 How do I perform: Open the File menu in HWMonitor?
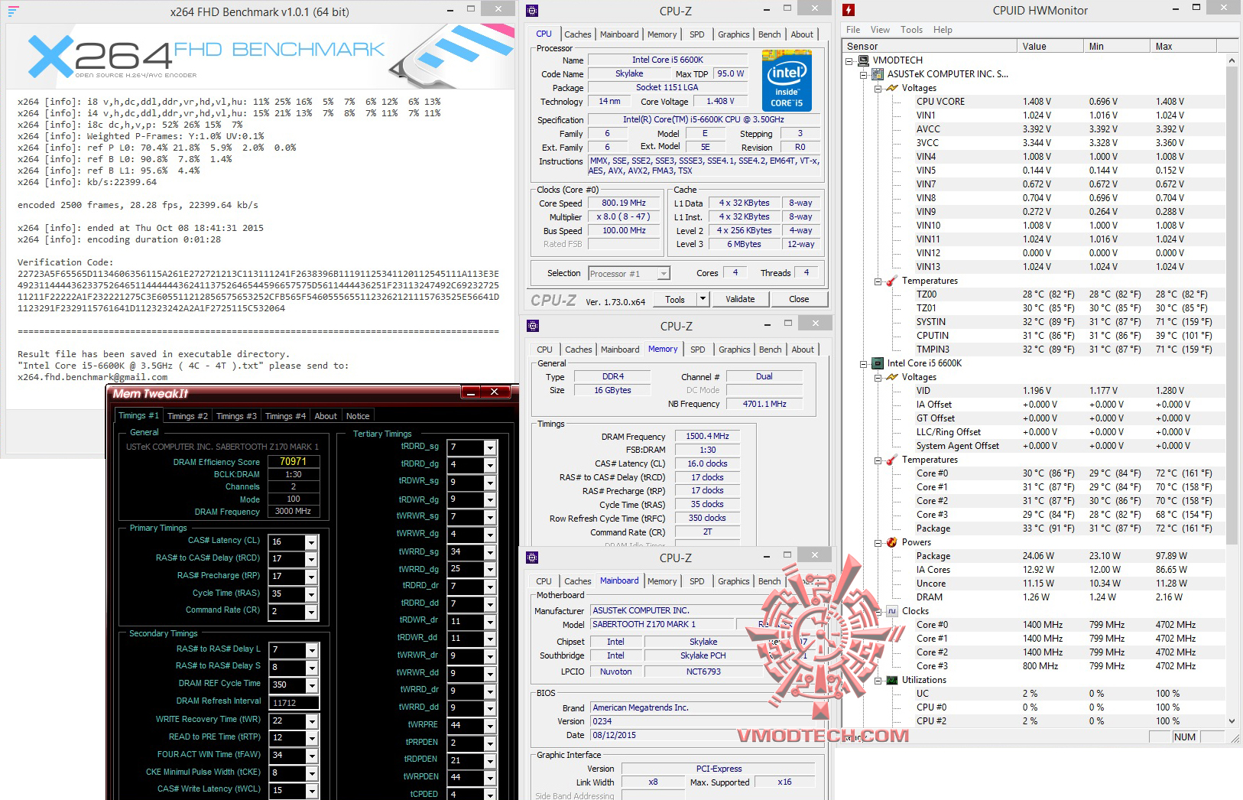(853, 30)
